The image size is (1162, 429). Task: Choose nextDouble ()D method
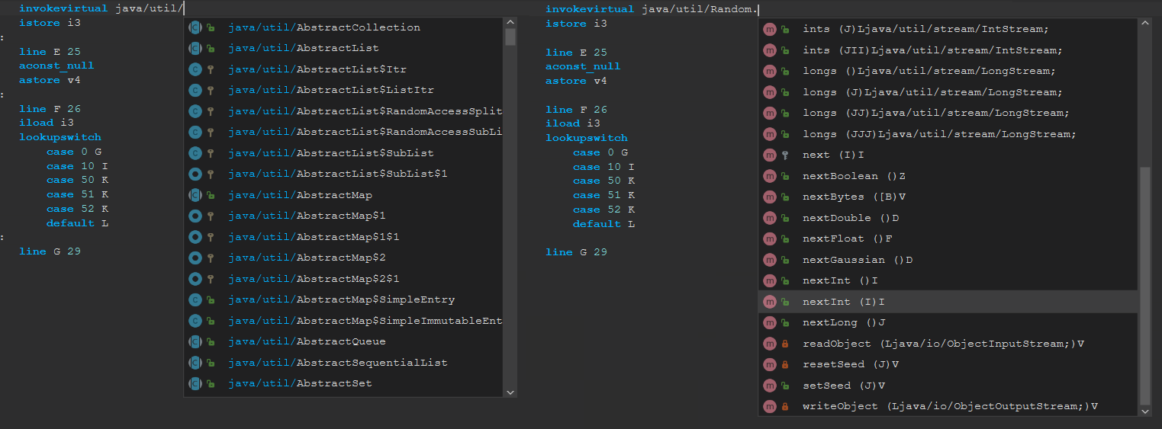pos(948,218)
